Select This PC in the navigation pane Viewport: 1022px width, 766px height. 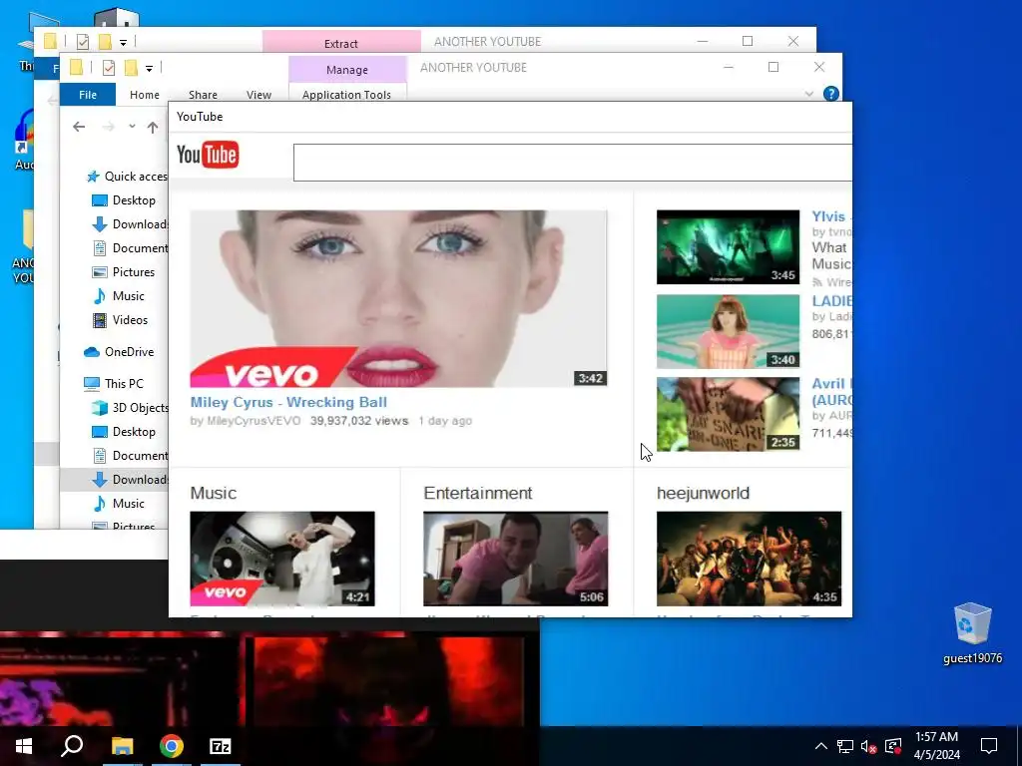114,384
